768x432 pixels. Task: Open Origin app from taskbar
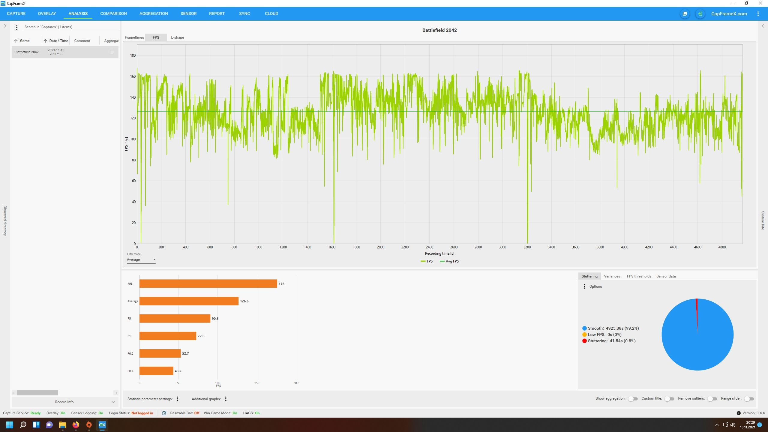tap(89, 425)
